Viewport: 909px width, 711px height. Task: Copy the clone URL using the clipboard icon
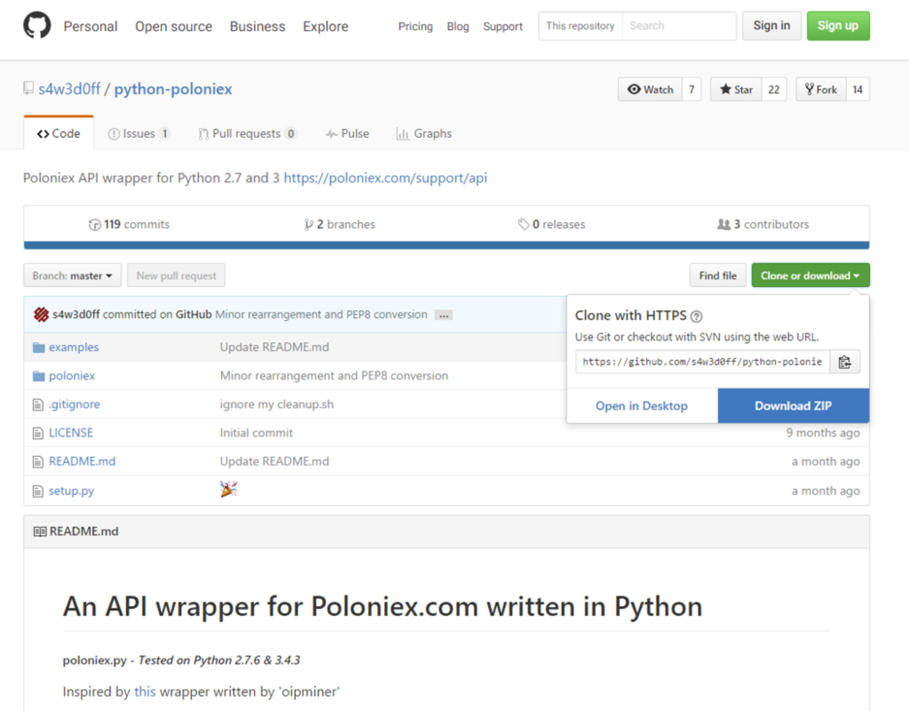pyautogui.click(x=845, y=362)
